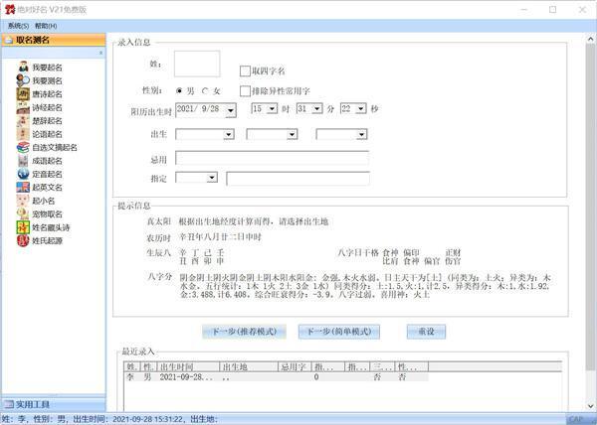Click 下一步(推荐模式) button

tap(244, 331)
